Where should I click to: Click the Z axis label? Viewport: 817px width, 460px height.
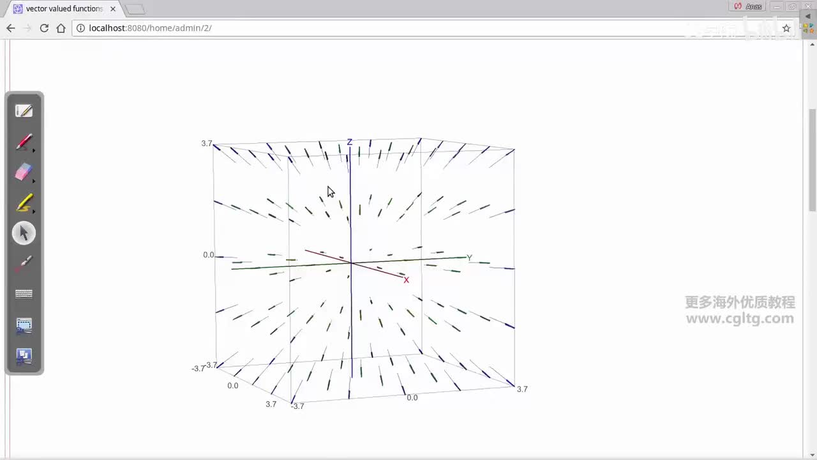(x=350, y=142)
